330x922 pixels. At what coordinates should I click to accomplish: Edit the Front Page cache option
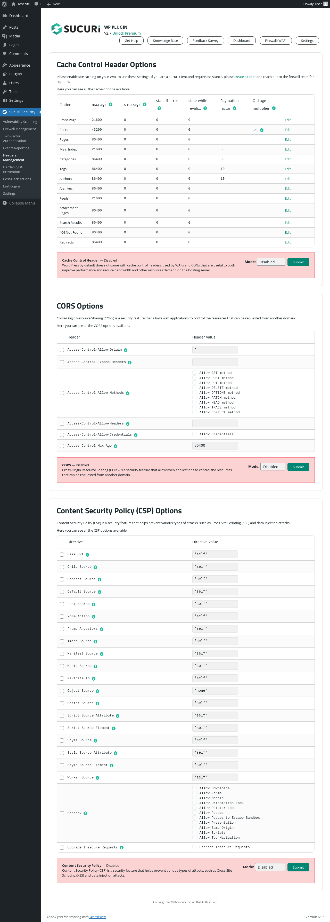pos(287,120)
